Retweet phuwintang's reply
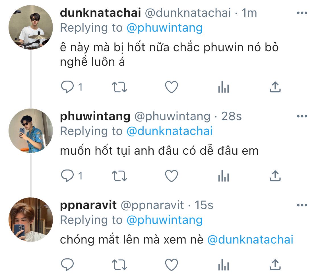This screenshot has height=278, width=320. point(119,176)
